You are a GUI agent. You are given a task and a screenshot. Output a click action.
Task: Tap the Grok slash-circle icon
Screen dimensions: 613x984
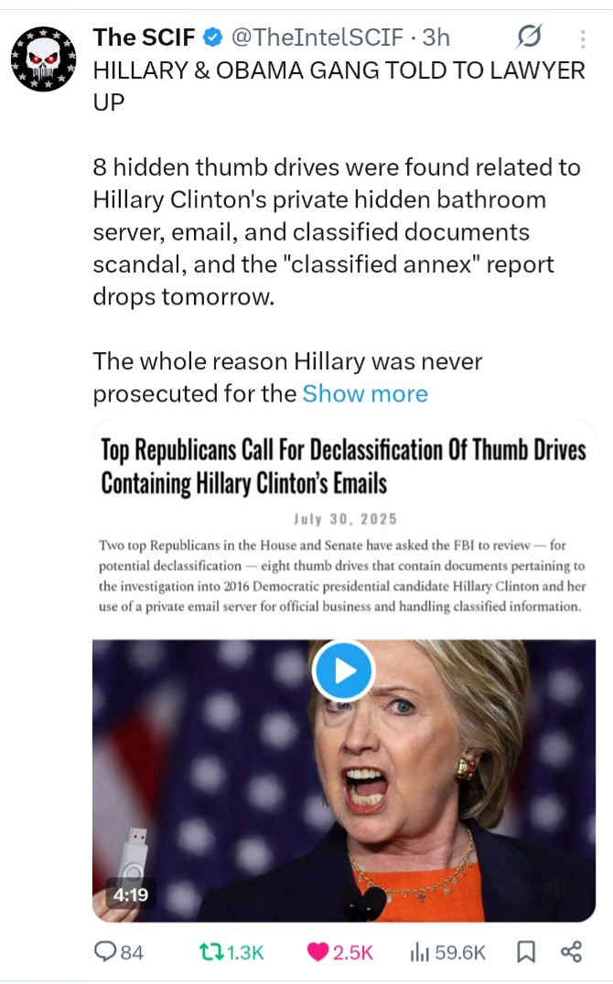529,37
